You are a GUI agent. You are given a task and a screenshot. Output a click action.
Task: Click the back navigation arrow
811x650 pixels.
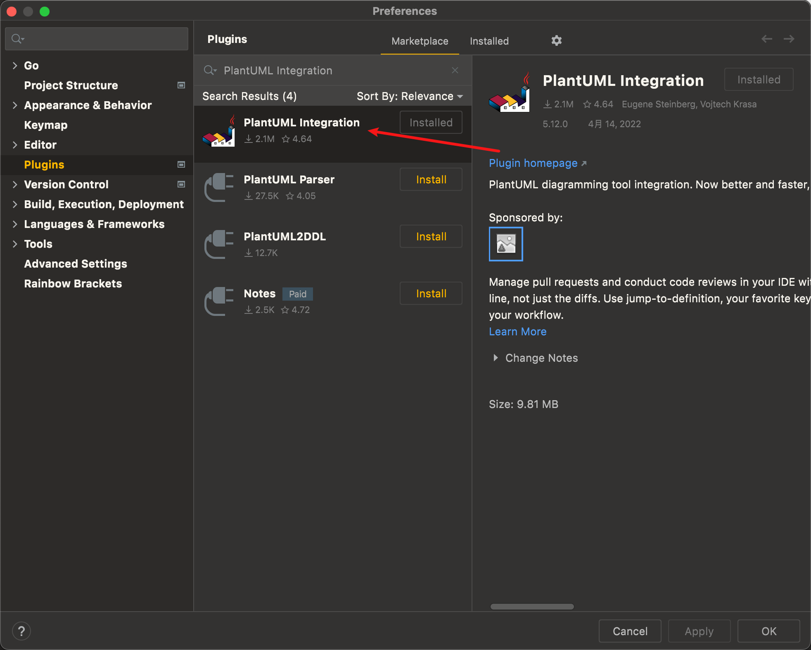tap(766, 39)
